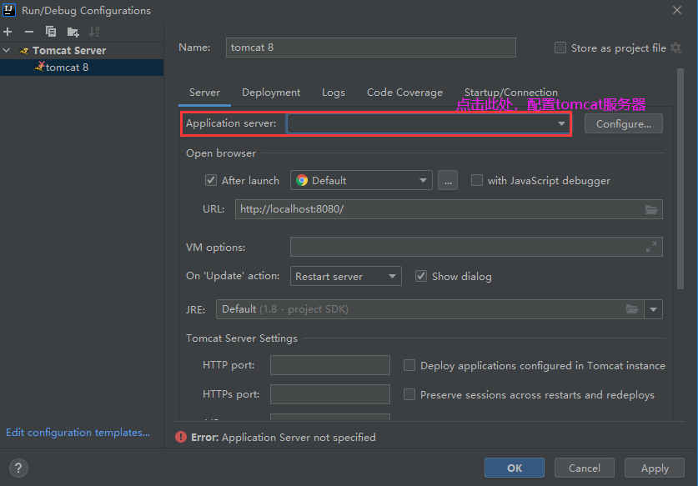Browse for JRE using folder icon
The image size is (698, 486).
point(632,309)
